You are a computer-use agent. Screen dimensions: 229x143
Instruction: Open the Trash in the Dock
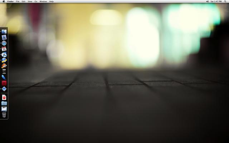tap(4, 114)
